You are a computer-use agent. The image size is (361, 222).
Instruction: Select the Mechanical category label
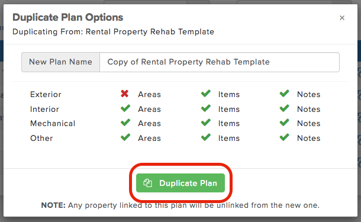[53, 124]
